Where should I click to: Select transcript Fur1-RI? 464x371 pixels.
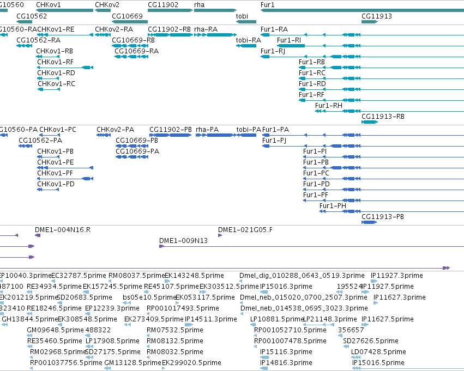coord(289,40)
